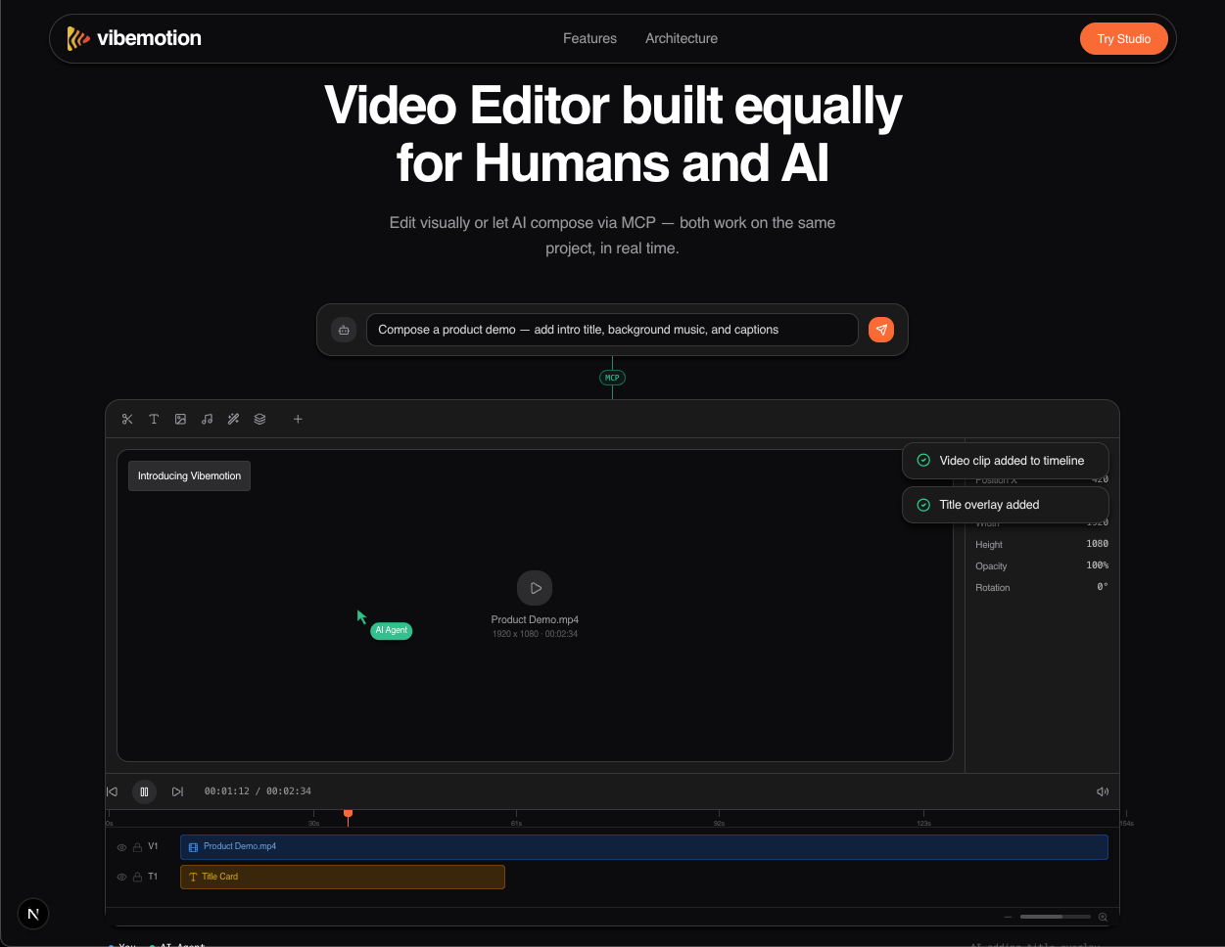Send the prompt with the orange arrow button

point(881,330)
